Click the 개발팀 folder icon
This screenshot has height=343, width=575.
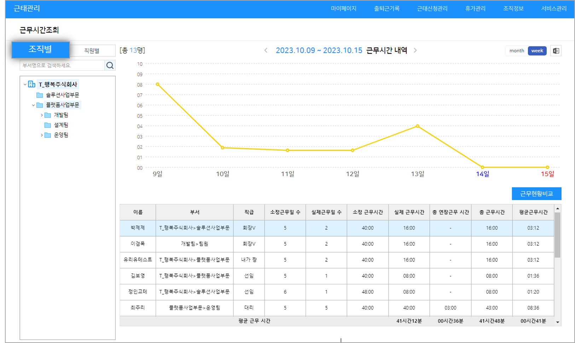point(48,115)
